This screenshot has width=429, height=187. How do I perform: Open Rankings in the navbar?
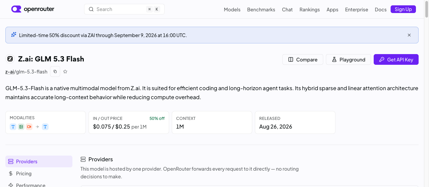(310, 9)
